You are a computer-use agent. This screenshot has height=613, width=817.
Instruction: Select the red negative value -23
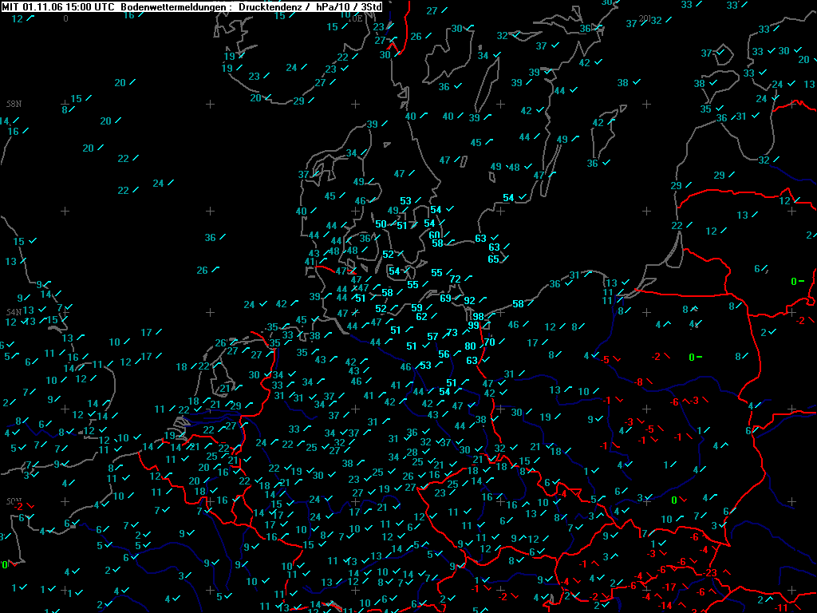coord(710,573)
